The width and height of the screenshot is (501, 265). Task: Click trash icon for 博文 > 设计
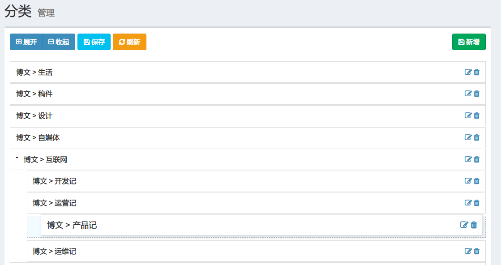tap(476, 115)
